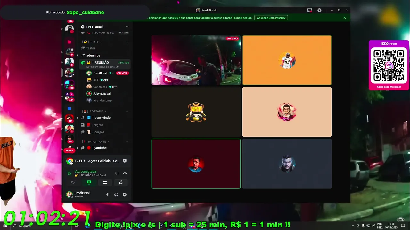Image resolution: width=410 pixels, height=230 pixels.
Task: Open FrediBrasil user profile panel
Action: [83, 195]
